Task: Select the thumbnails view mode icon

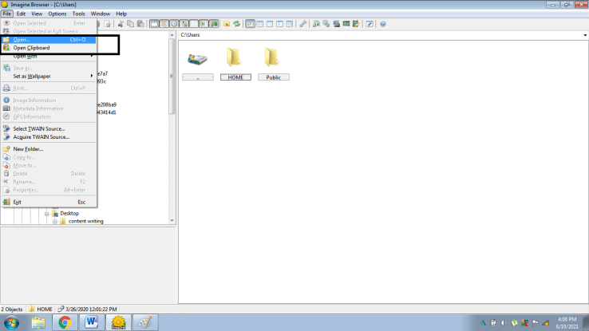Action: coord(250,24)
